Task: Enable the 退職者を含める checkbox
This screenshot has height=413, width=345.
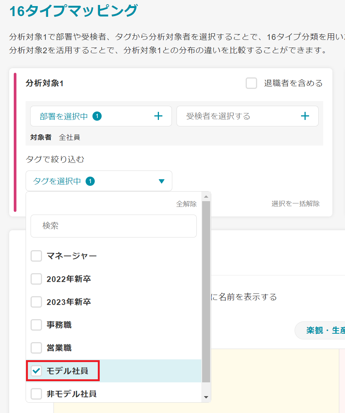Action: point(251,83)
